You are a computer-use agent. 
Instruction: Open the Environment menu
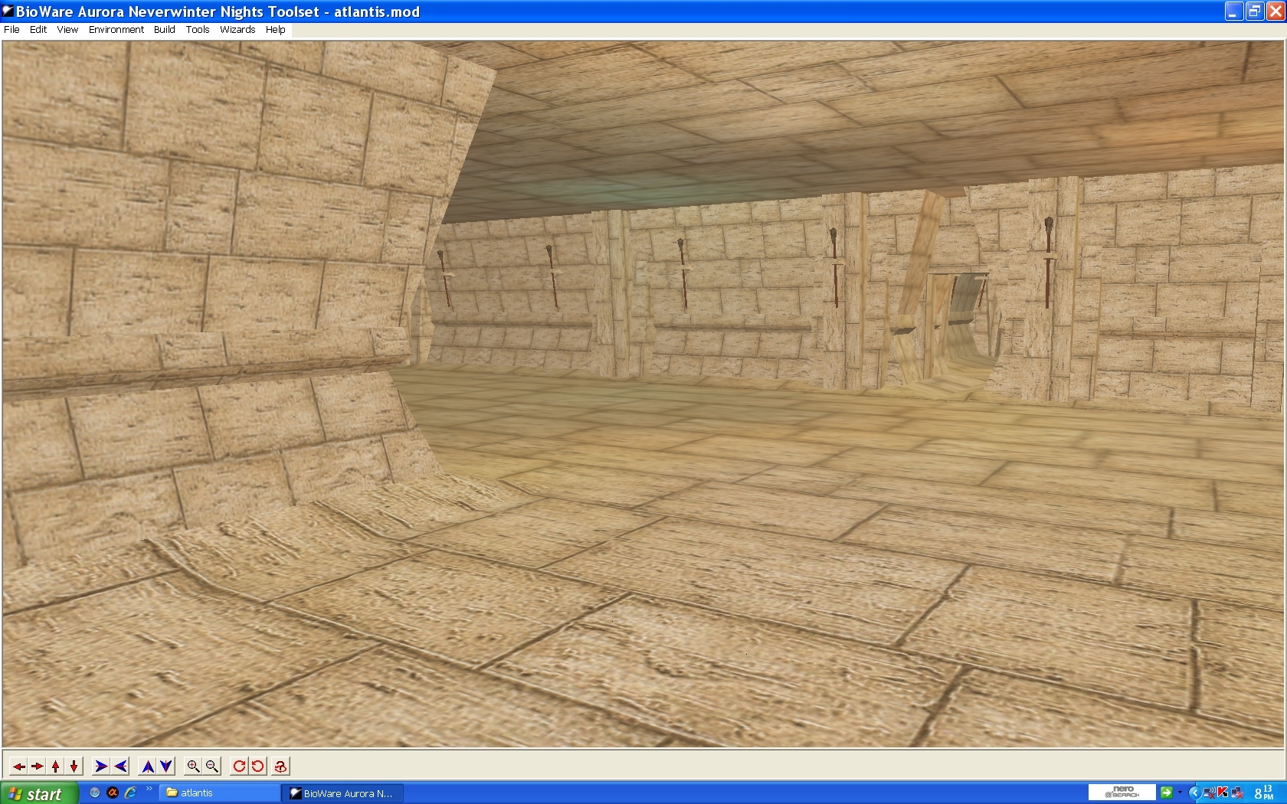116,30
